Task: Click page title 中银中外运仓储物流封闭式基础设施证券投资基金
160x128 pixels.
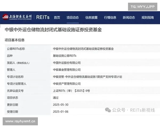Action: click(x=53, y=30)
